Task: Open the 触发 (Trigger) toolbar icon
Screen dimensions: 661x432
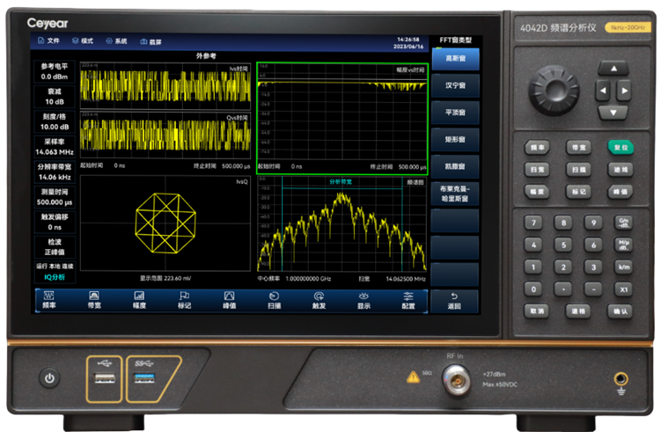Action: (319, 299)
